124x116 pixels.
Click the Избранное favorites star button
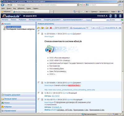coord(6,12)
